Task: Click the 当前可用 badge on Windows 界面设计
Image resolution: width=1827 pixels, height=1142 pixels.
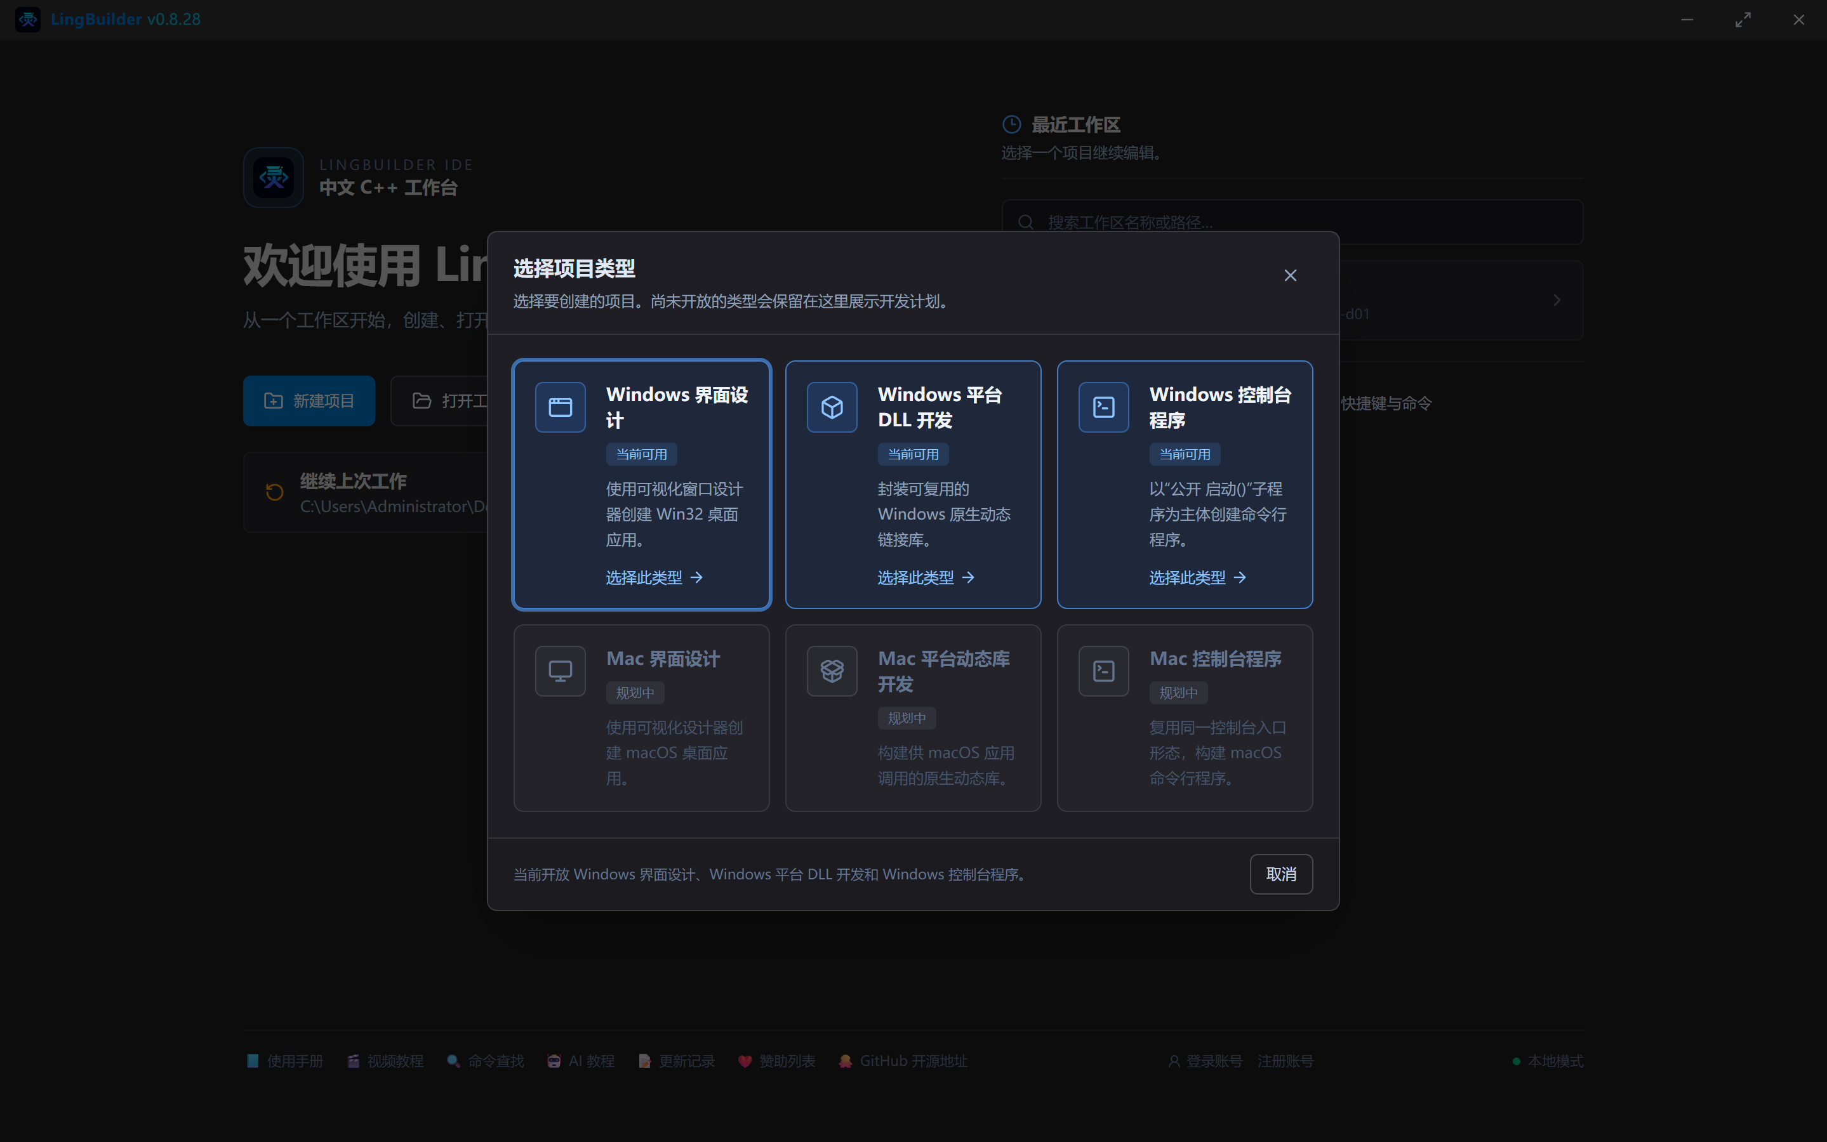Action: tap(642, 454)
